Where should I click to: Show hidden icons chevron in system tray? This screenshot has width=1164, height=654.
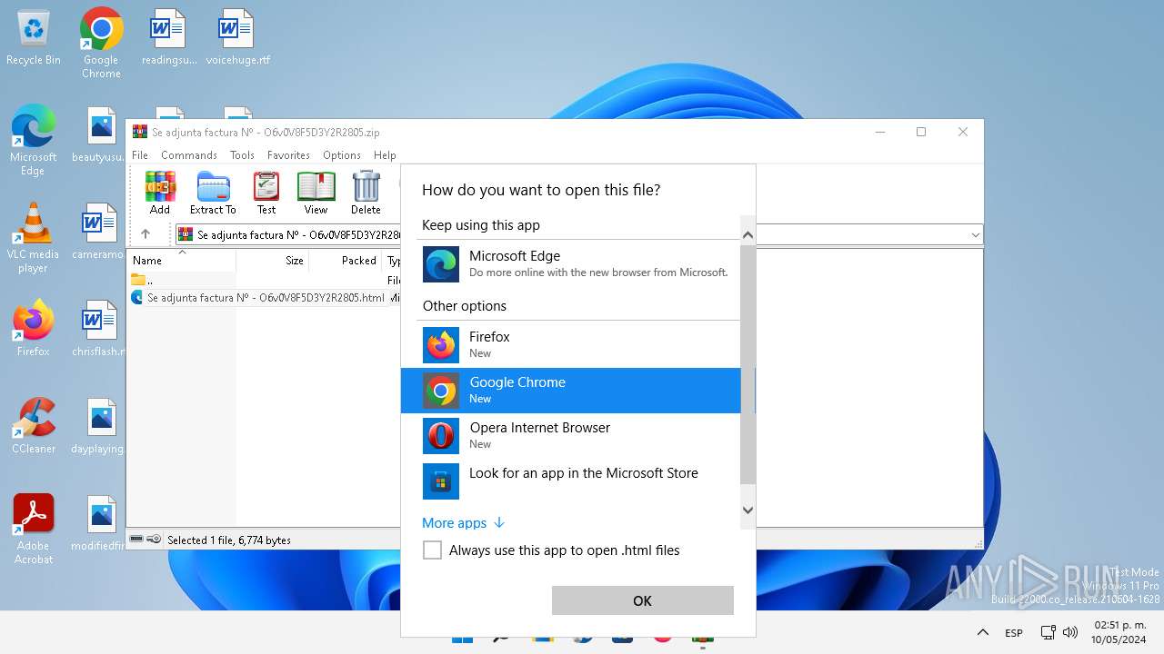click(x=982, y=632)
